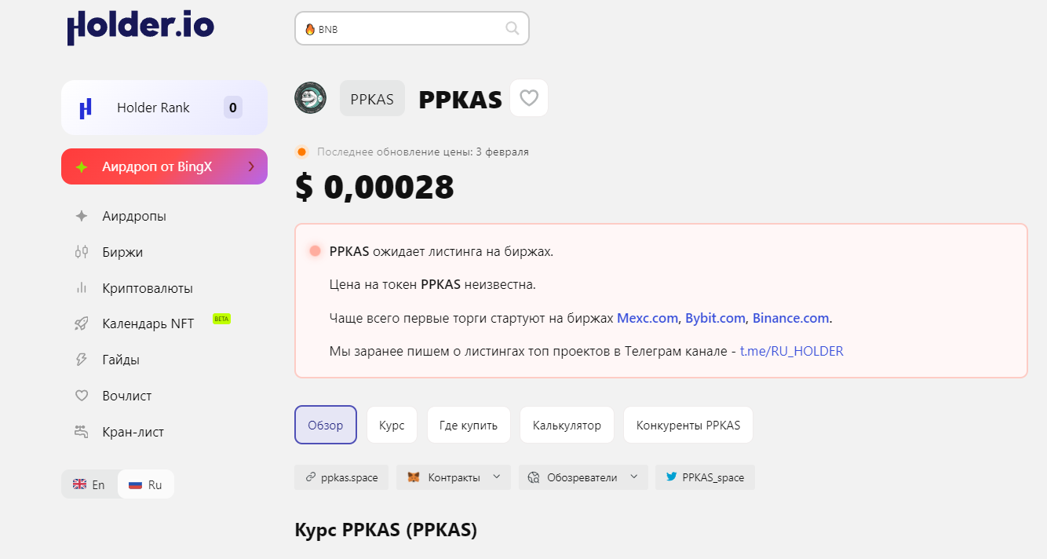Open Watchlist via the heart icon
This screenshot has height=559, width=1047.
(x=82, y=396)
